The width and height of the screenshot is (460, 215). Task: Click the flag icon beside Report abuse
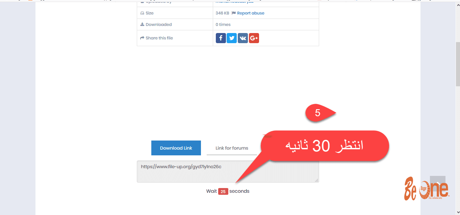(x=234, y=13)
